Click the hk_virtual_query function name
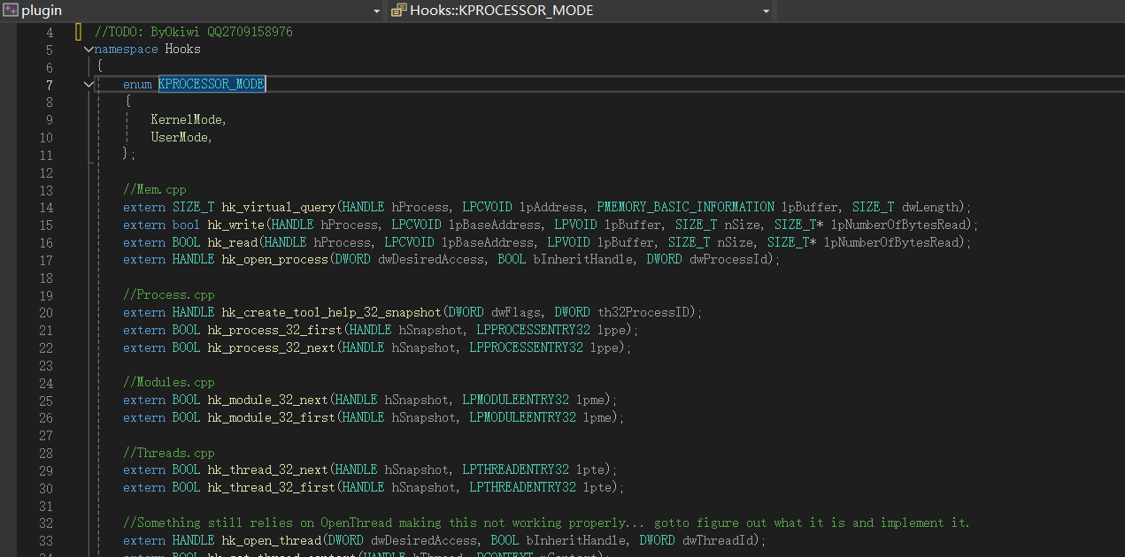This screenshot has height=557, width=1125. click(x=278, y=207)
